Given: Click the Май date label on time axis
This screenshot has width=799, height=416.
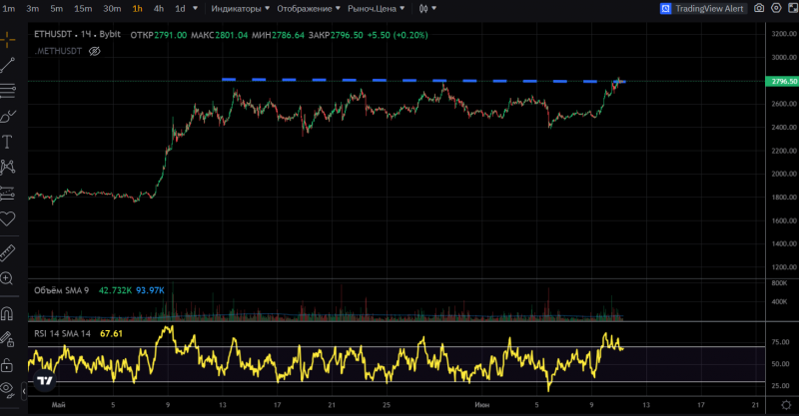Looking at the screenshot, I should (x=58, y=405).
